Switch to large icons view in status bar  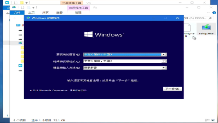pos(213,120)
